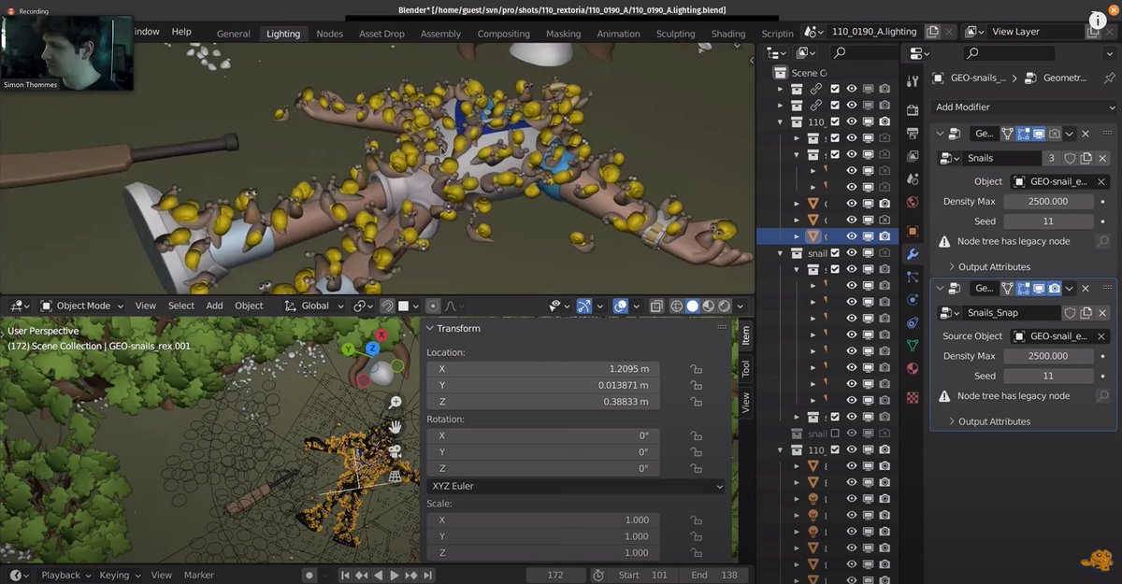Screen dimensions: 1122x584
Task: Lock the Location X value
Action: coord(696,369)
